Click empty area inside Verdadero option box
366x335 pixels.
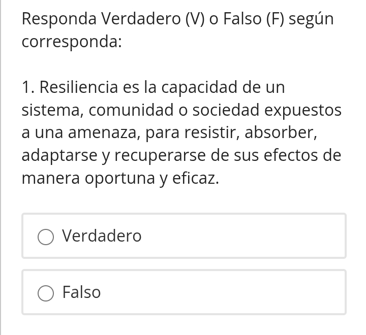(244, 236)
